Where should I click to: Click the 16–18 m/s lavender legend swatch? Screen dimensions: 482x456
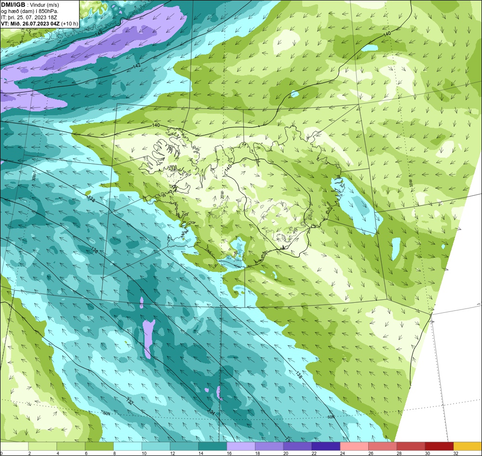pos(241,446)
